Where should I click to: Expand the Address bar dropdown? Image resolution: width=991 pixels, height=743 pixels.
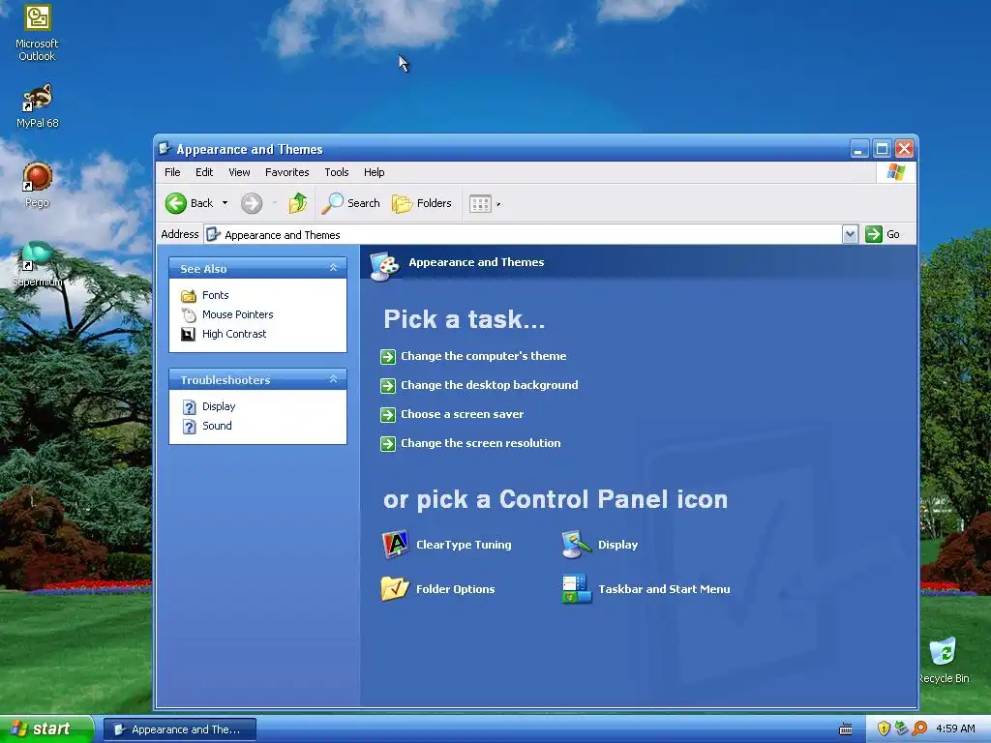[x=850, y=234]
